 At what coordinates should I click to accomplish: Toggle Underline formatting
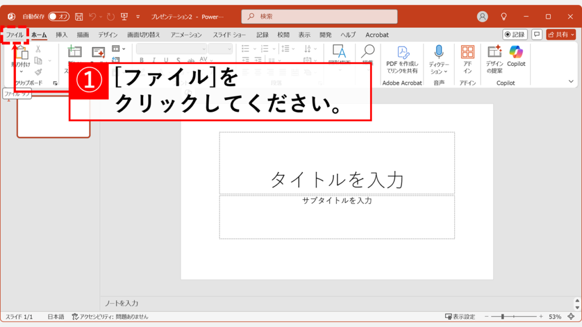[166, 60]
